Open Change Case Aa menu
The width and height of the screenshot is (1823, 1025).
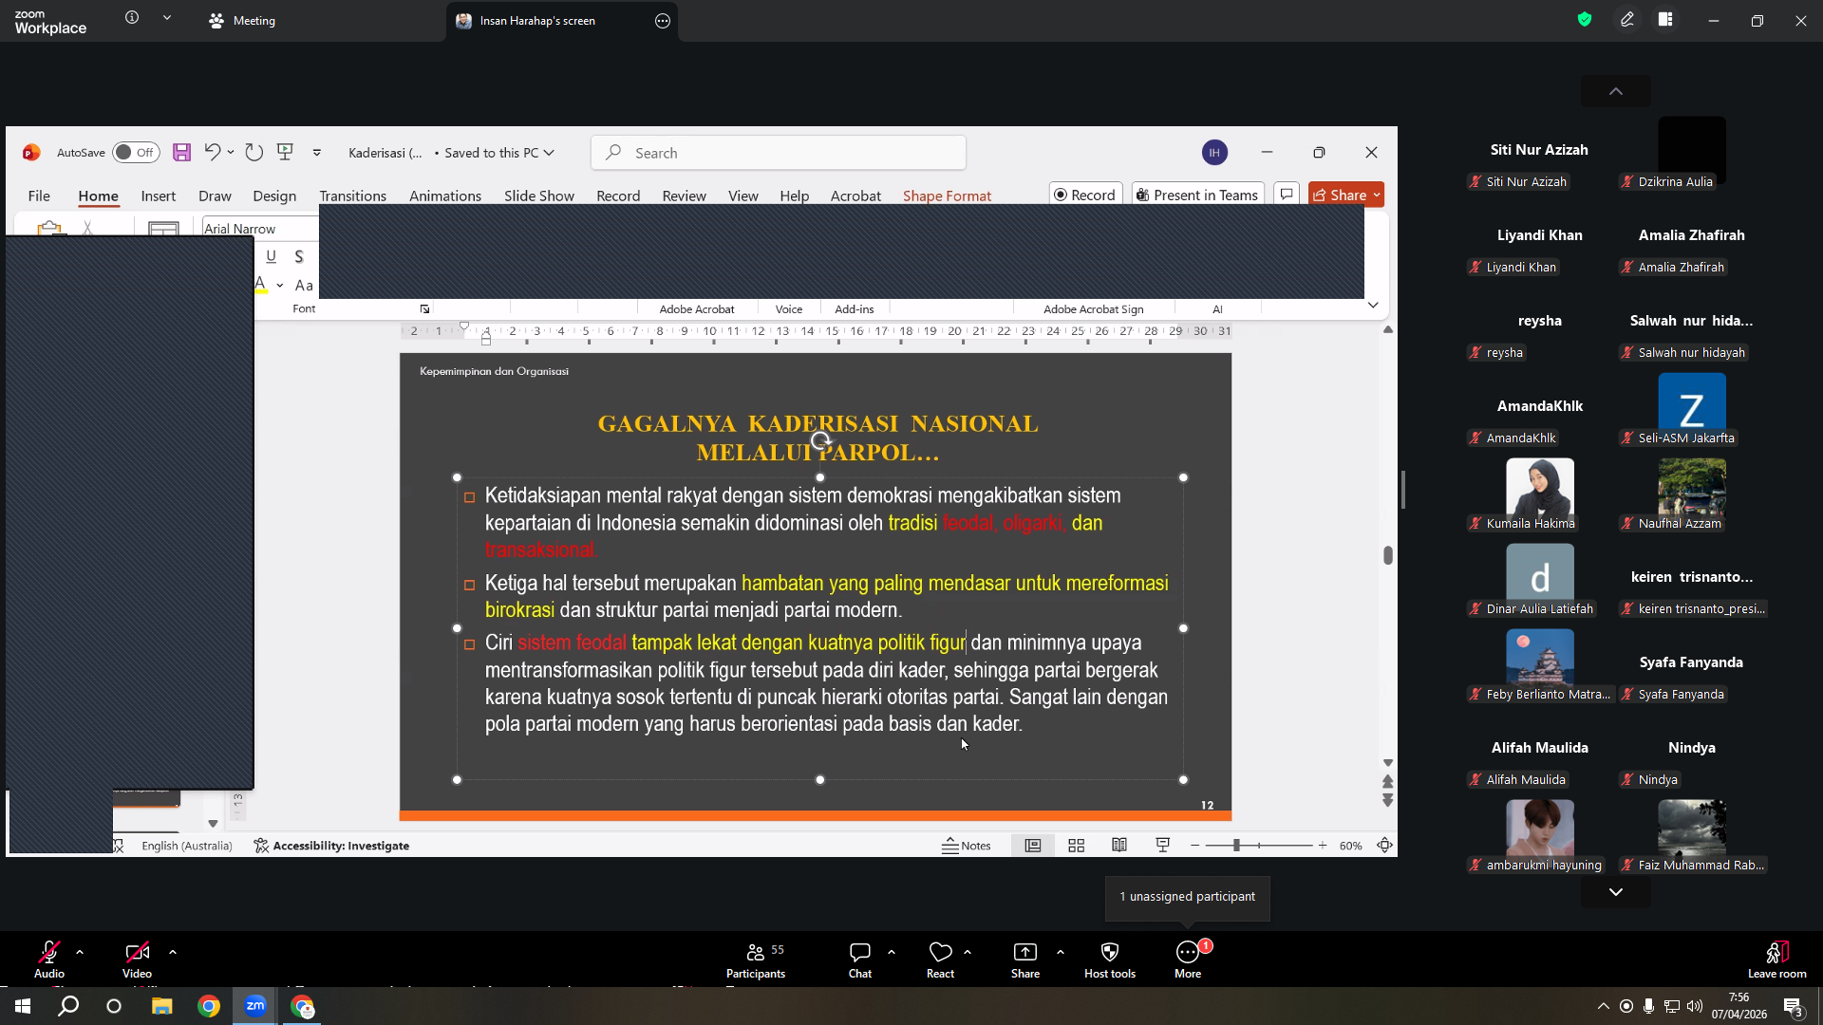point(304,285)
